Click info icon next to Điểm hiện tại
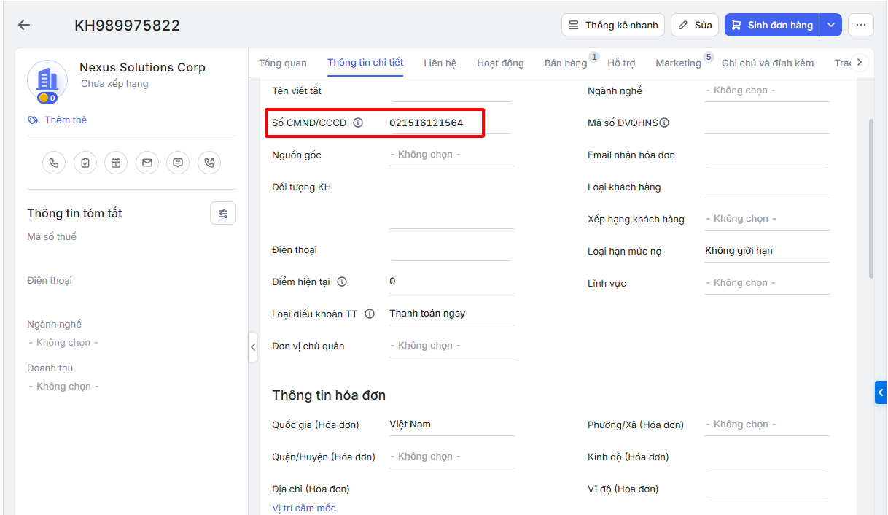Viewport: 888px width, 515px height. (x=342, y=282)
